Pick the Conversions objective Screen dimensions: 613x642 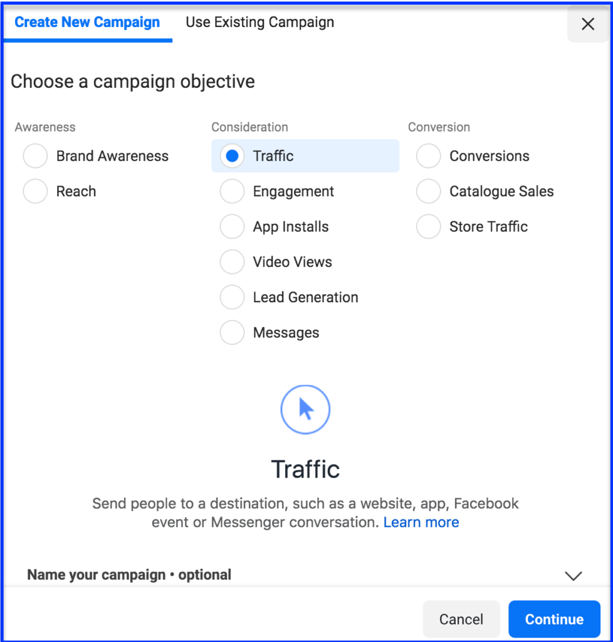tap(429, 156)
